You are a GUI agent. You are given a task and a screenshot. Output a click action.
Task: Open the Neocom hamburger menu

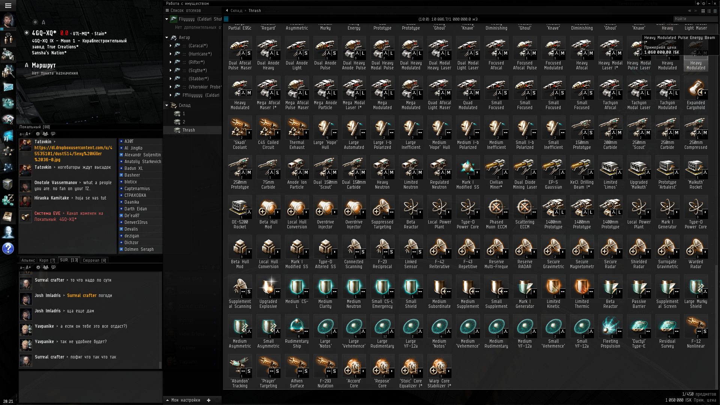coord(8,6)
